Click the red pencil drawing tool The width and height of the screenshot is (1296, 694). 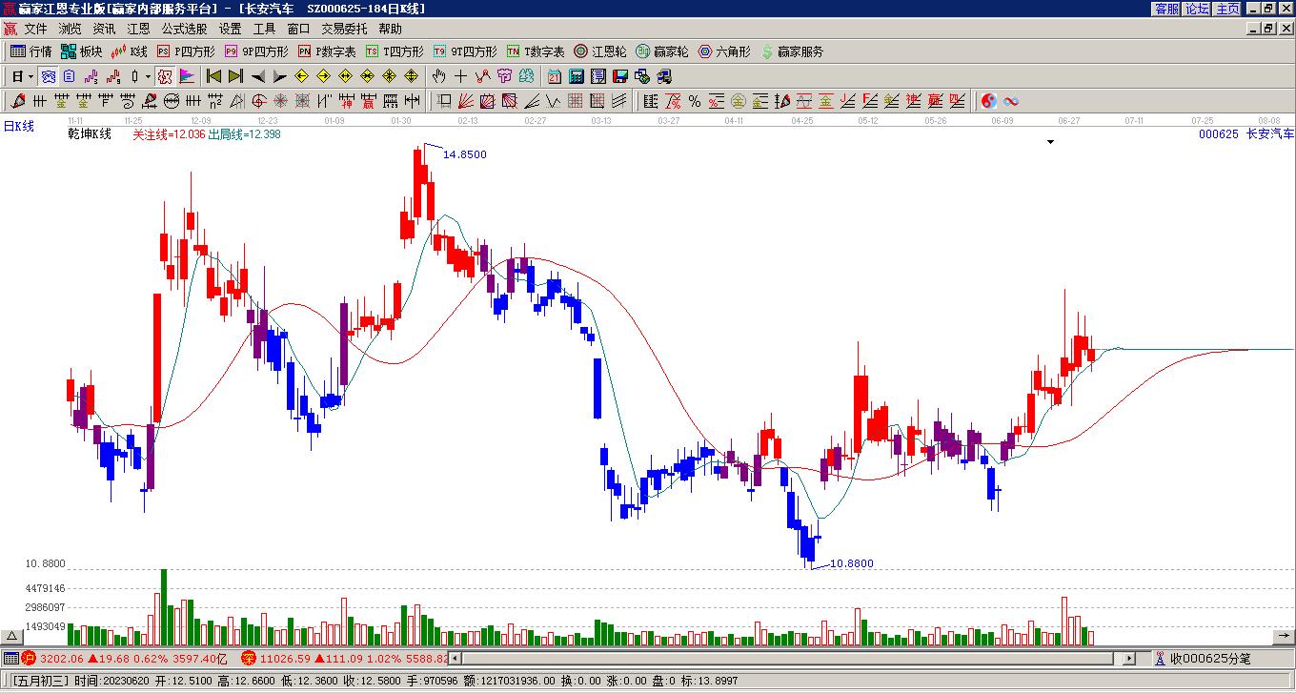pos(18,101)
